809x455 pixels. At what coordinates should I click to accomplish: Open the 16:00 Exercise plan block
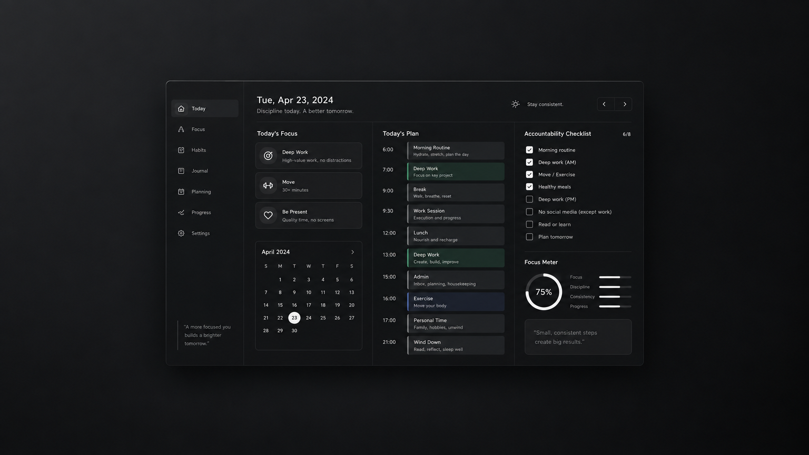pyautogui.click(x=456, y=302)
